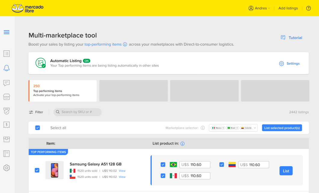Uncheck the Brazil marketplace checkbox
This screenshot has width=319, height=193.
[163, 164]
